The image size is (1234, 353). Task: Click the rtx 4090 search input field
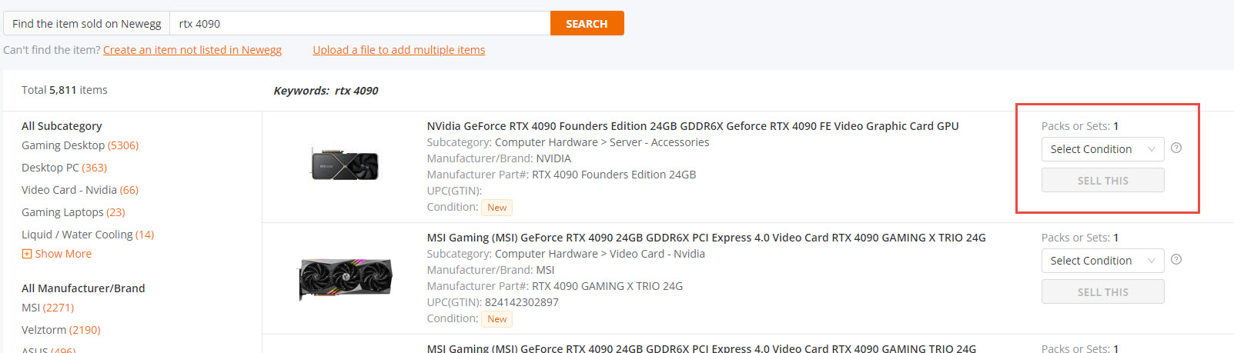pyautogui.click(x=359, y=23)
